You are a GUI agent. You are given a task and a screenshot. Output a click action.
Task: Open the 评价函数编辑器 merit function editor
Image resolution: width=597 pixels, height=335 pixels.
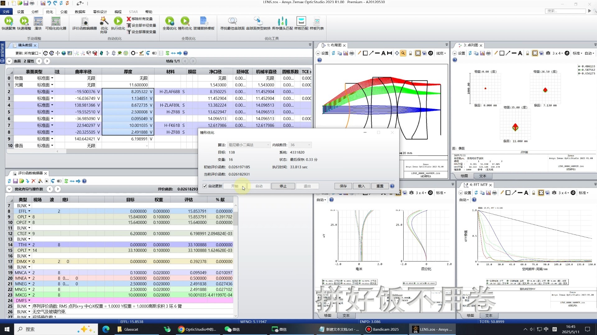(x=85, y=21)
